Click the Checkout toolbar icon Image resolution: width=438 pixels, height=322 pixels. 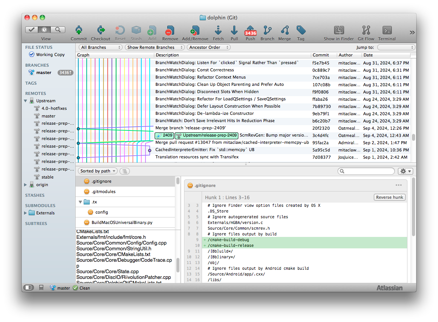[100, 31]
